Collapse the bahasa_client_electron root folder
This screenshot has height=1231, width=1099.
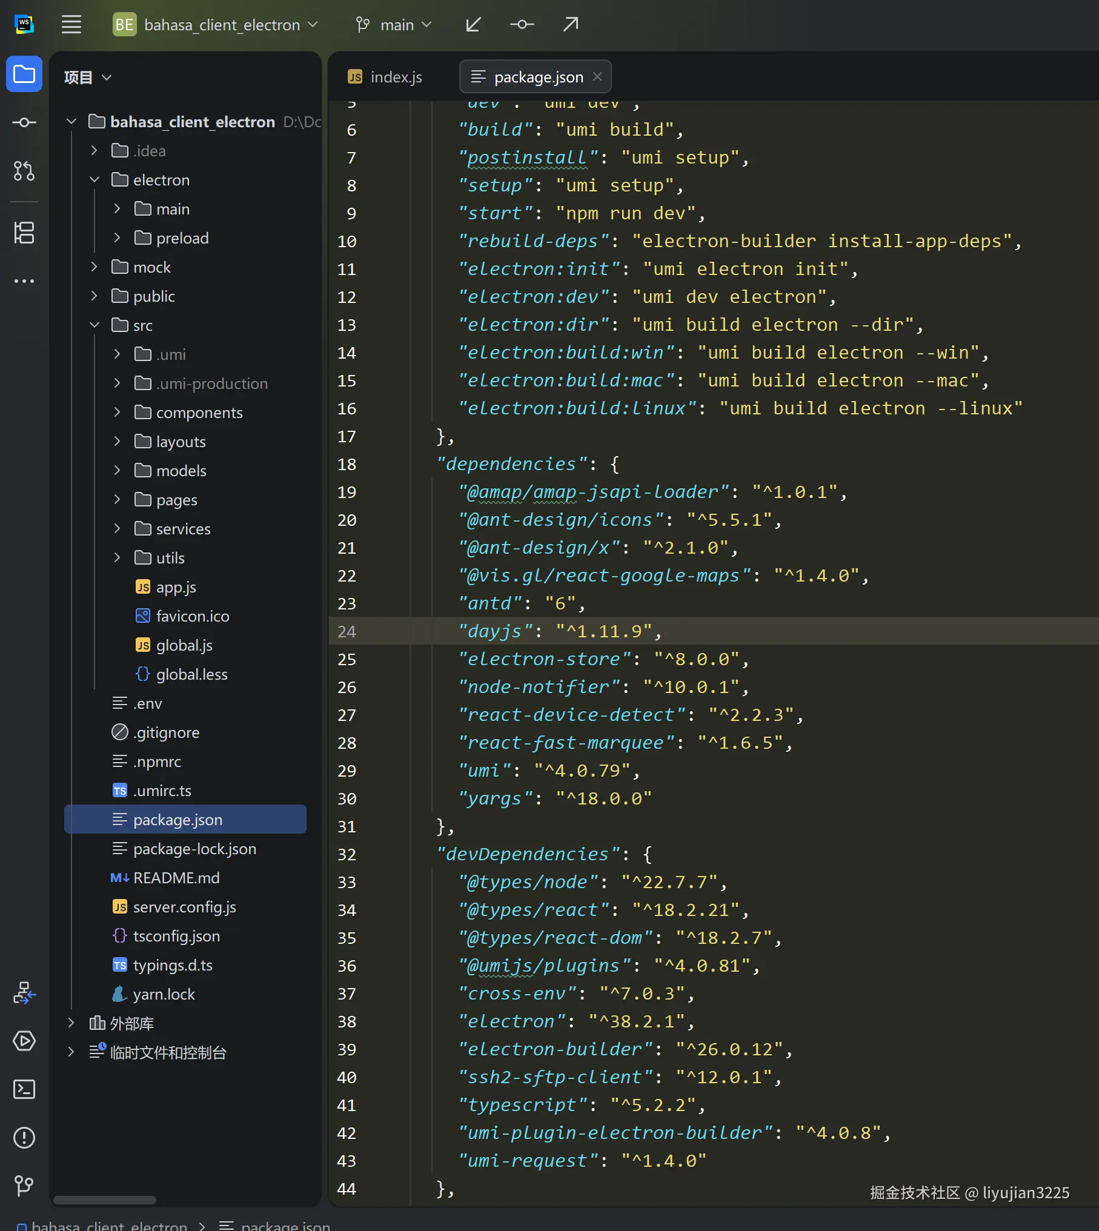tap(71, 122)
